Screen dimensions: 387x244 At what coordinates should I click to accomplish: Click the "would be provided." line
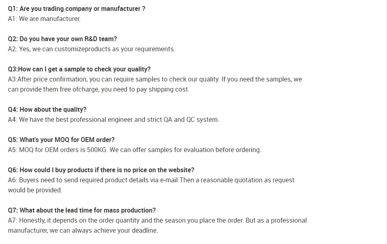35,190
